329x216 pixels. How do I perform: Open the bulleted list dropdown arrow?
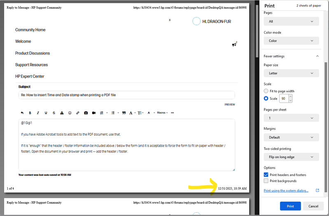[118, 113]
